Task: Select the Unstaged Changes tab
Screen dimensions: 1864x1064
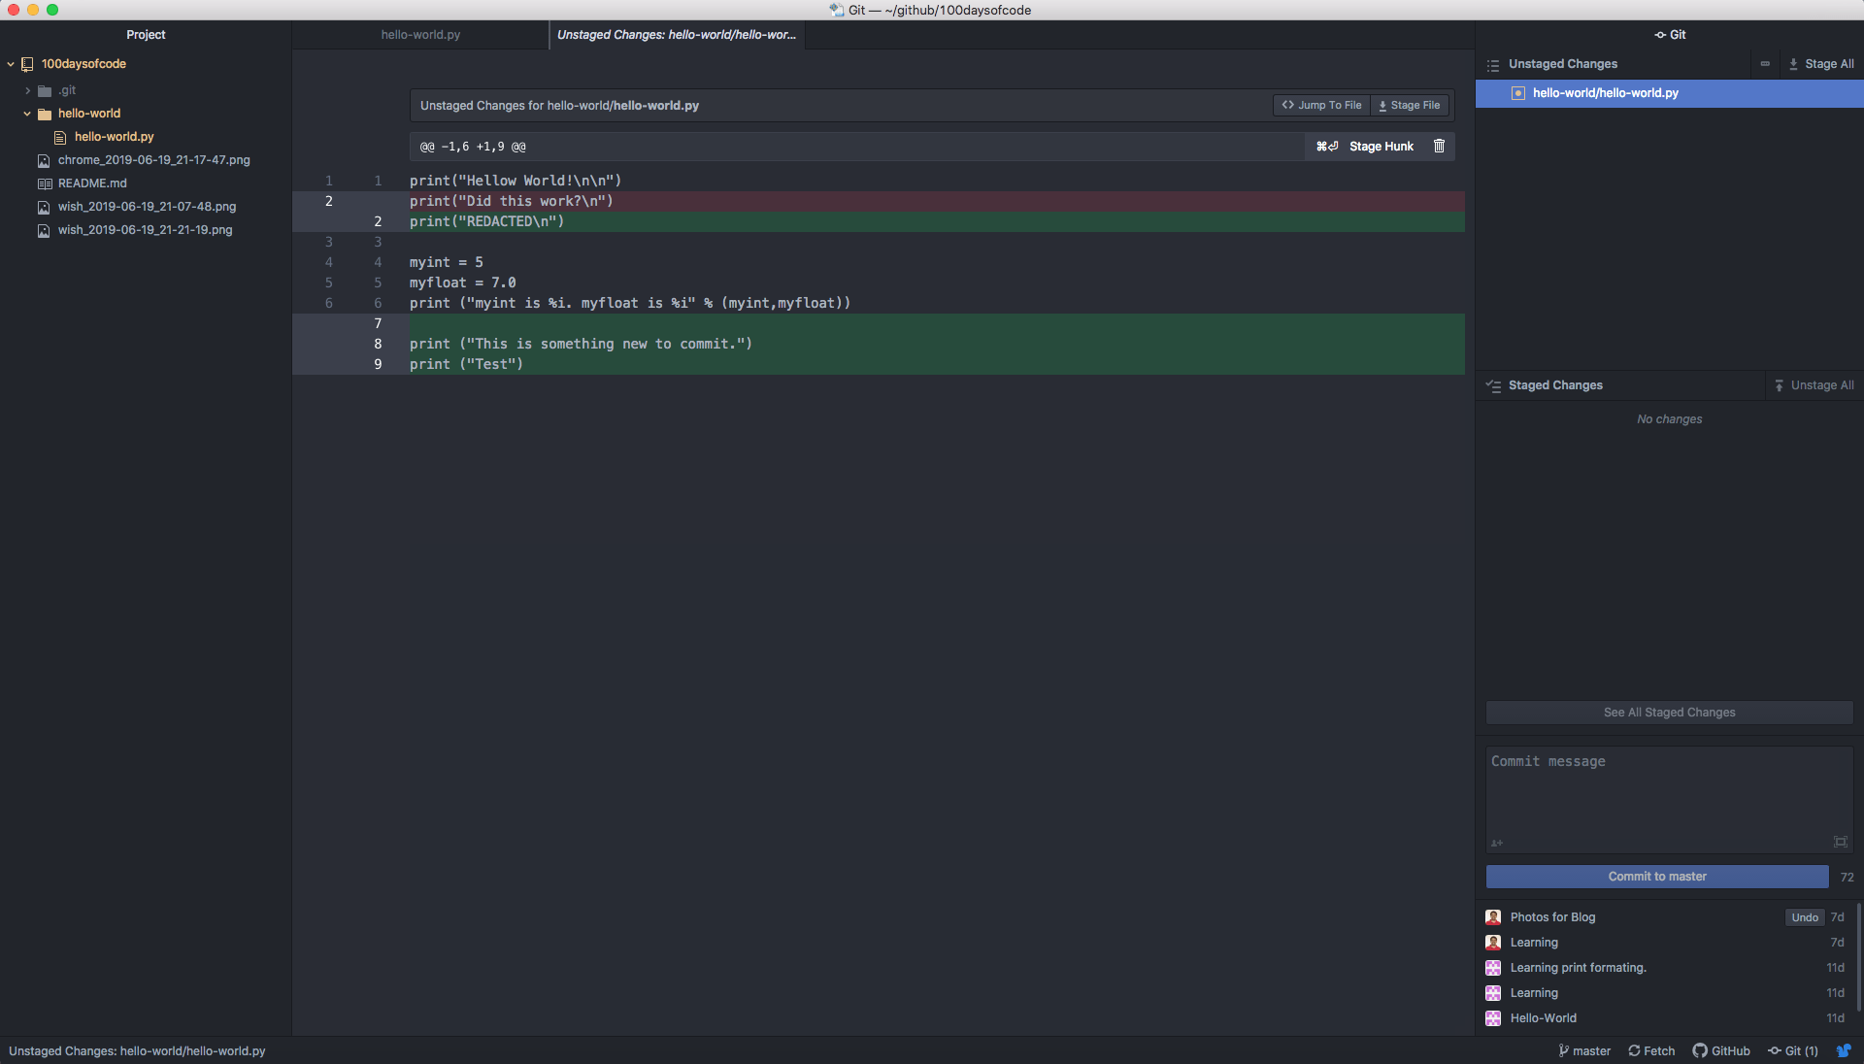Action: pos(675,34)
